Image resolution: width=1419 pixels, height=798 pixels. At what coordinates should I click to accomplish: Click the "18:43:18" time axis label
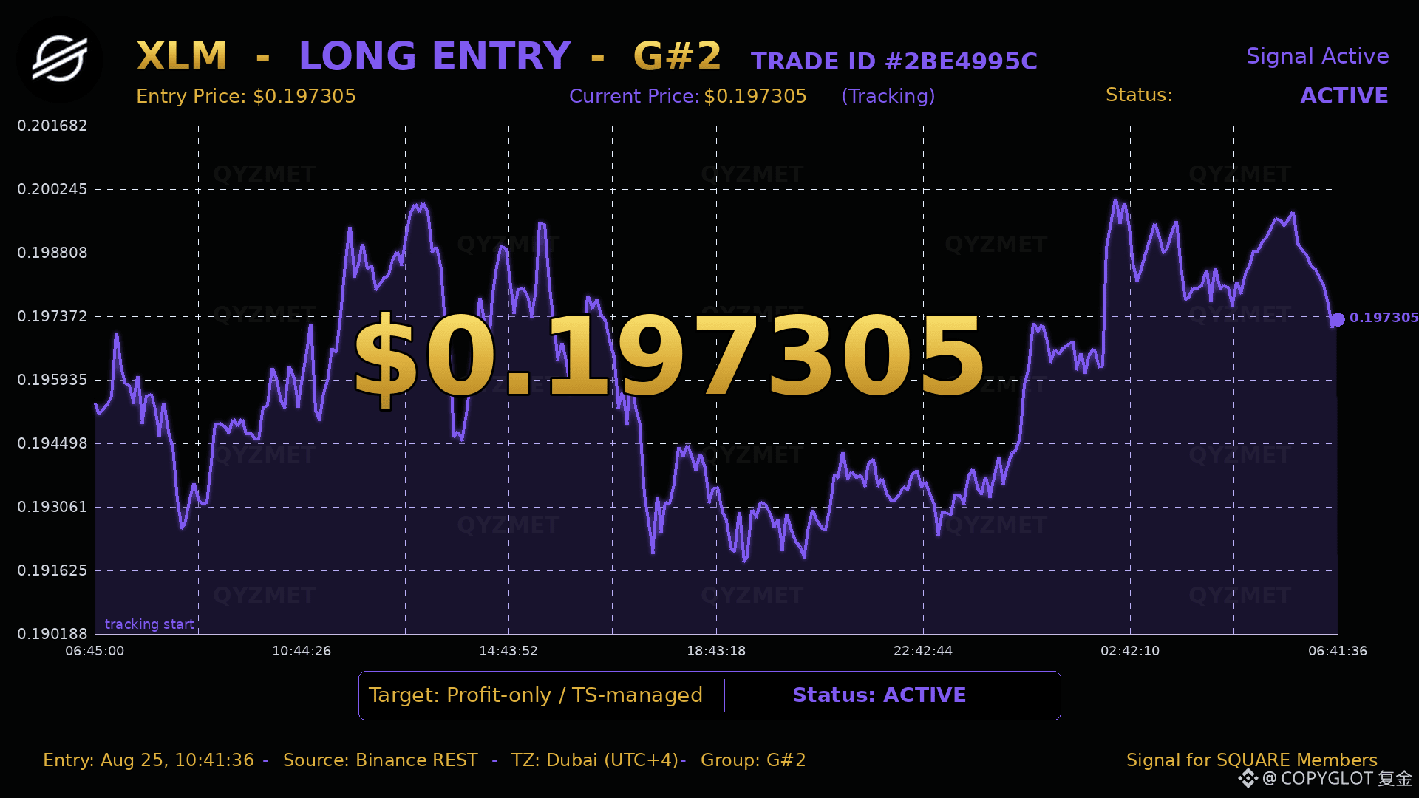(716, 651)
